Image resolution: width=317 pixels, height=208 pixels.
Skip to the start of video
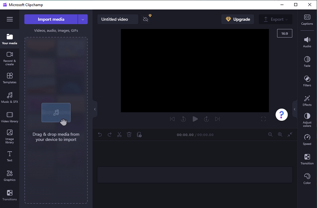coord(172,119)
